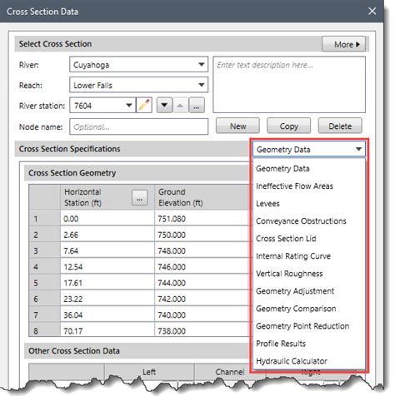Click ground elevation cell 748.000
This screenshot has width=395, height=396.
point(202,250)
